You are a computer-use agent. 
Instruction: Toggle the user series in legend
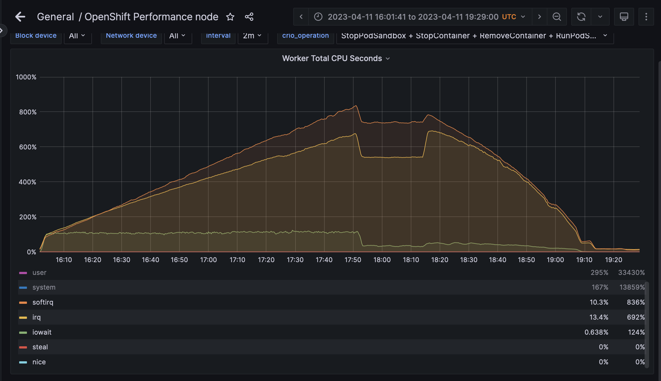point(39,273)
